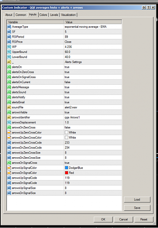Click the bool icon beside alertsNotify

point(9,97)
